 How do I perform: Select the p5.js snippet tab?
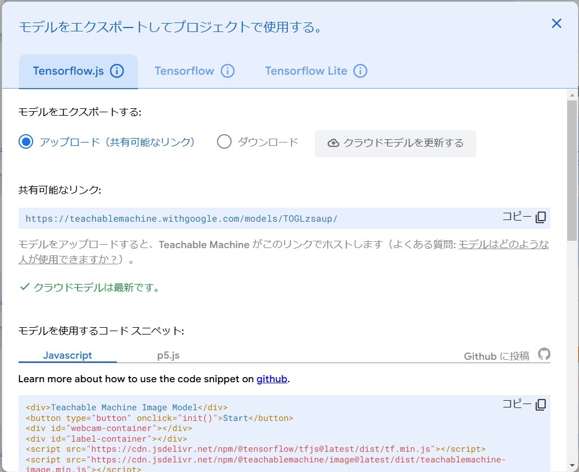168,355
